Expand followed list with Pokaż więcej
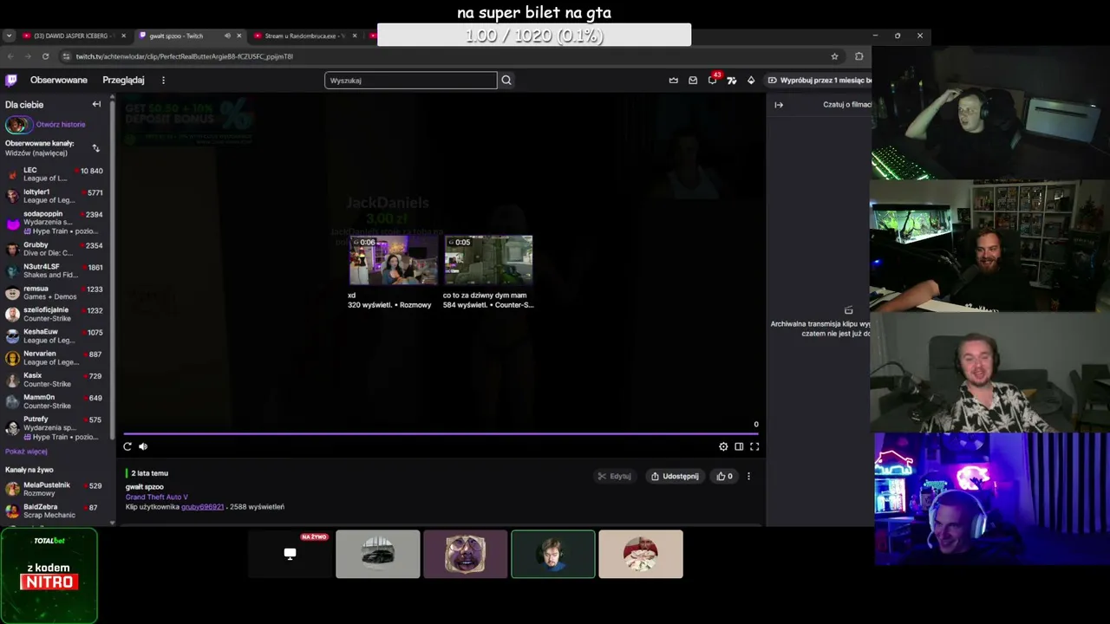This screenshot has height=624, width=1110. coord(26,452)
